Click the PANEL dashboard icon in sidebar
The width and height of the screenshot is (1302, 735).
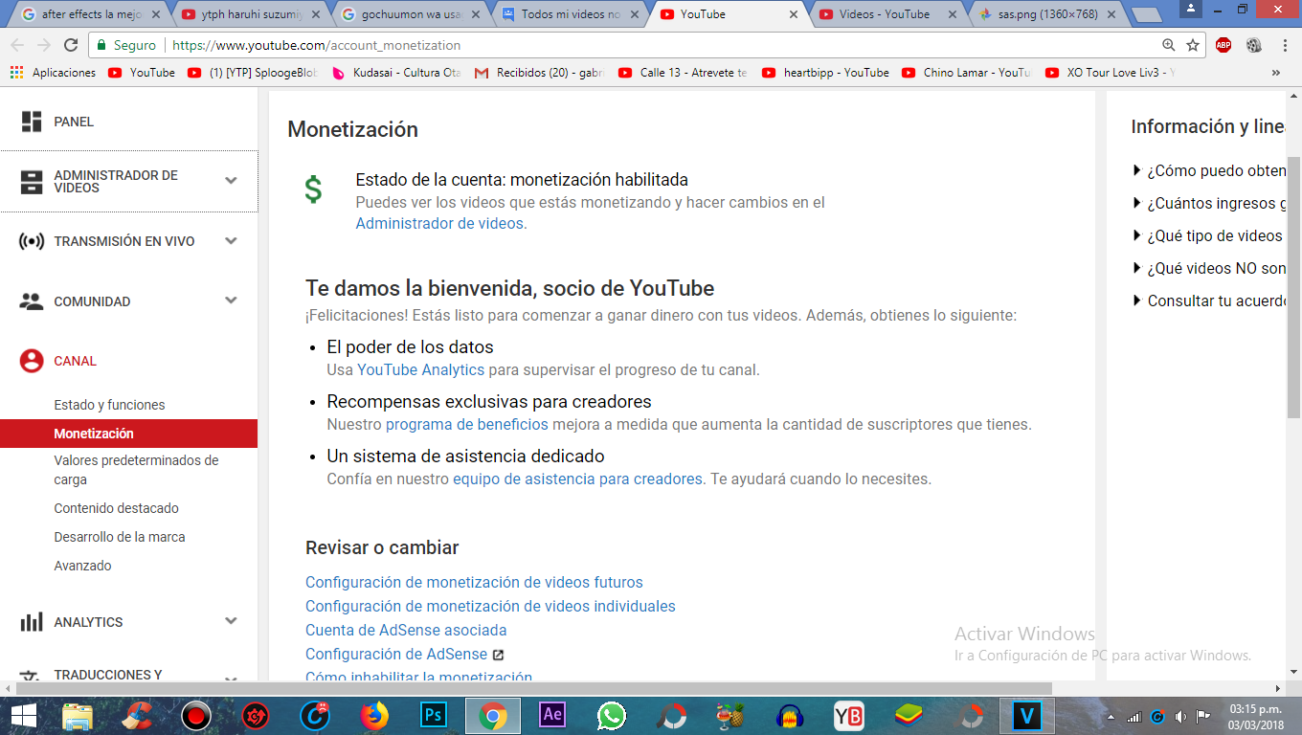coord(32,122)
